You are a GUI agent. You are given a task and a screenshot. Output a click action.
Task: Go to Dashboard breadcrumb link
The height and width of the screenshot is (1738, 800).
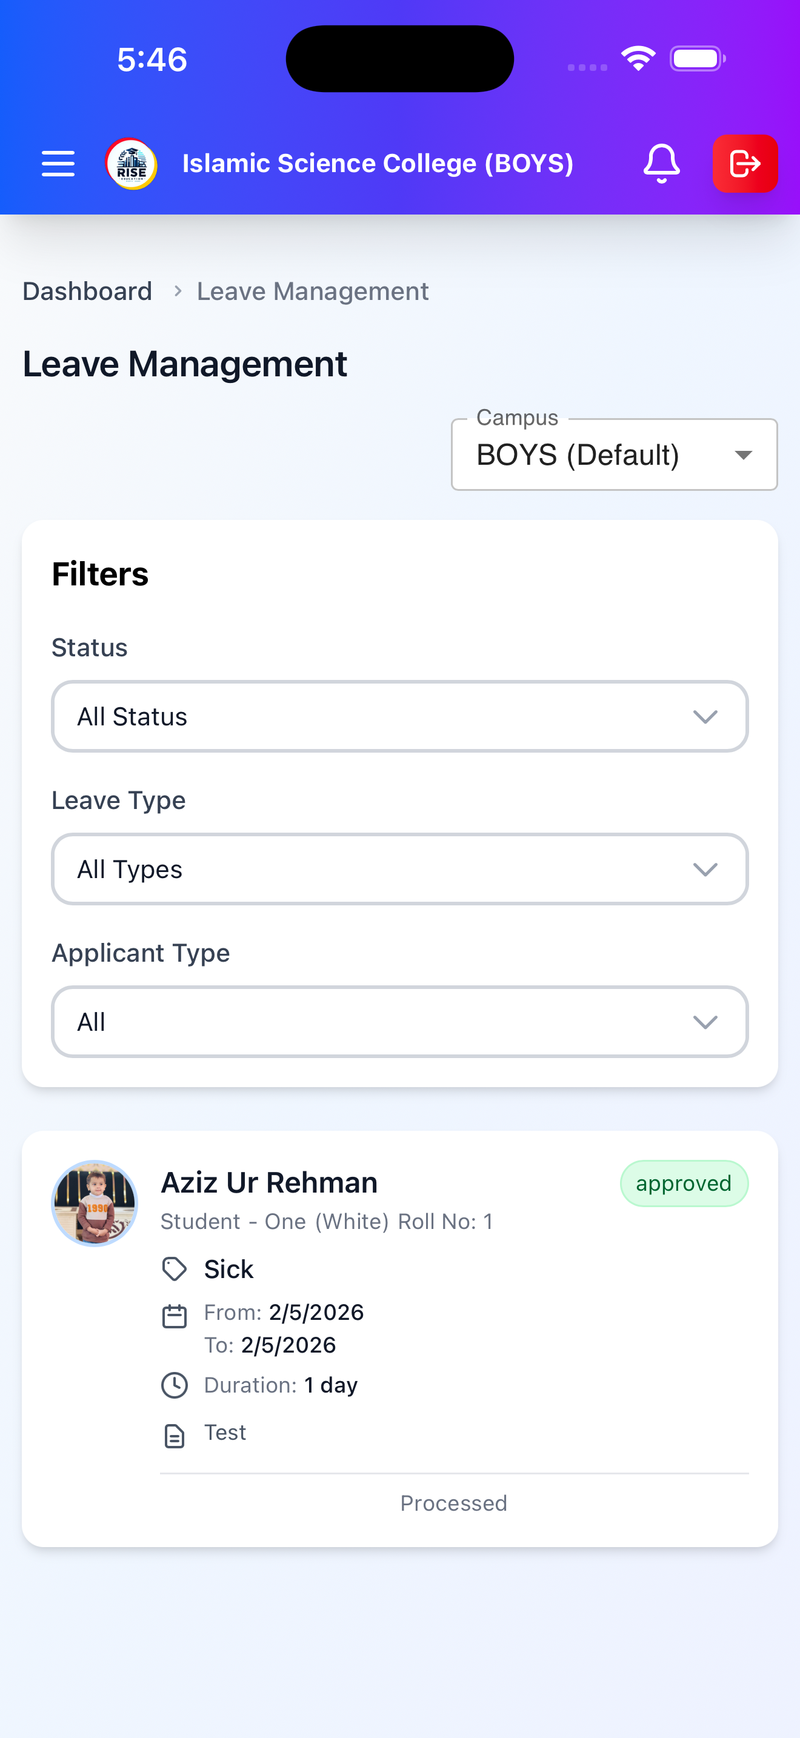(x=88, y=291)
